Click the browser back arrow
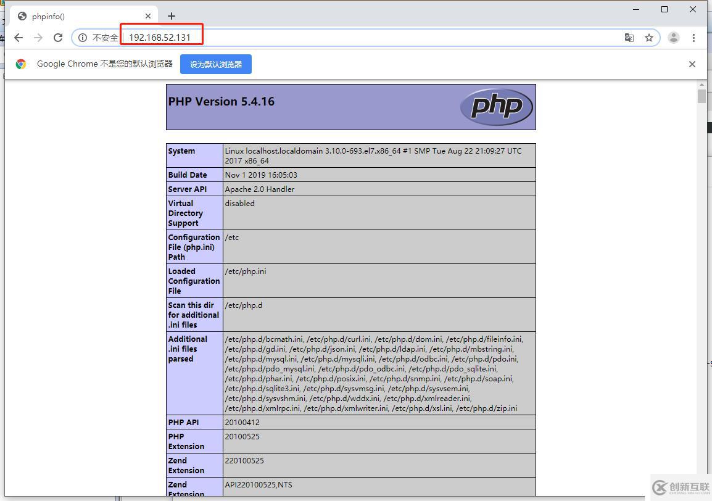The width and height of the screenshot is (712, 501). pyautogui.click(x=19, y=38)
